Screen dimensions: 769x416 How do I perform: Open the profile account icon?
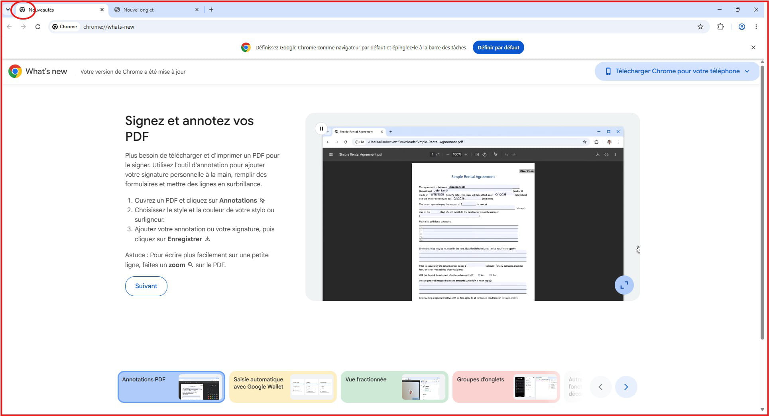click(x=742, y=27)
